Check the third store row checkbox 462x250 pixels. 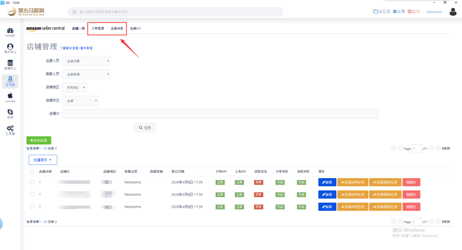32,206
